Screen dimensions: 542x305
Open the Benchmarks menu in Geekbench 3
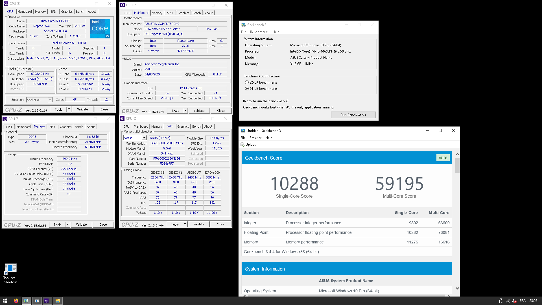(x=259, y=32)
